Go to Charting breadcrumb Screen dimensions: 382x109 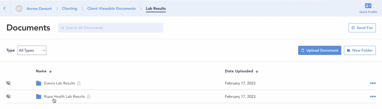click(x=70, y=9)
